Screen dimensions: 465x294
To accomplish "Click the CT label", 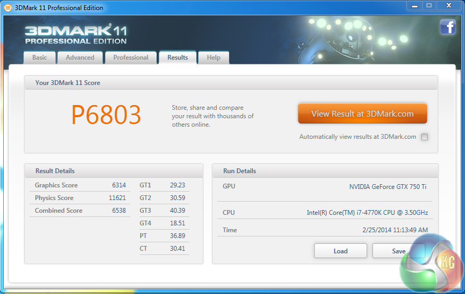I will tap(143, 249).
